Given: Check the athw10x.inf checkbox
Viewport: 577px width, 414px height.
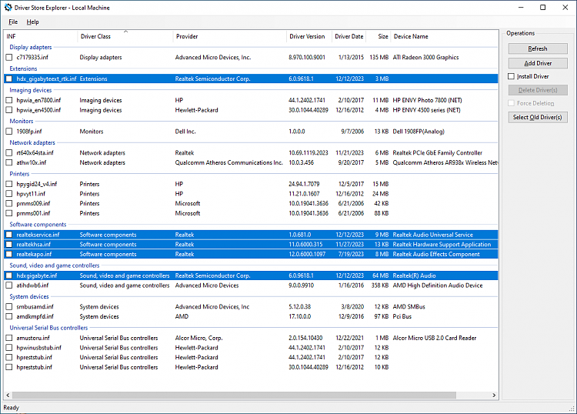Looking at the screenshot, I should (9, 162).
